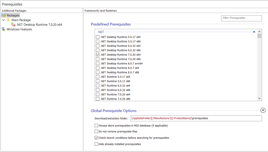Click the .NET Desktop Runtime 7.0.20 x64 package icon

(x=13, y=24)
